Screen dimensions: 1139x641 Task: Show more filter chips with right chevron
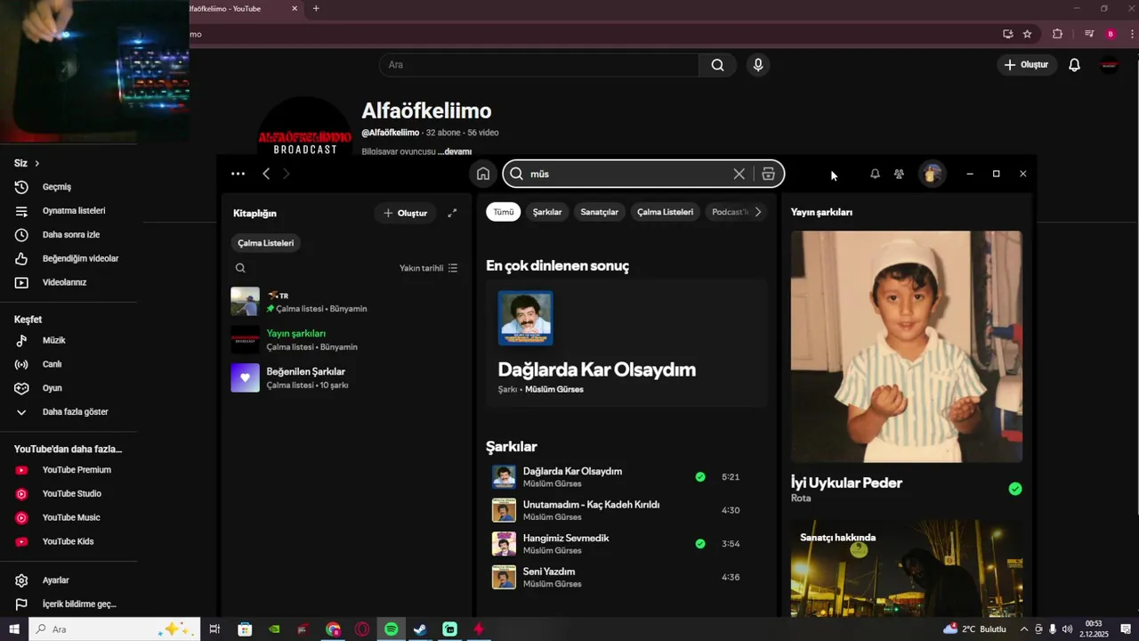[757, 212]
